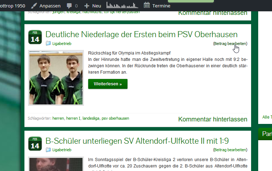This screenshot has height=171, width=272.
Task: Open Ligabetrieb category of B-Schüler post
Action: 62,150
